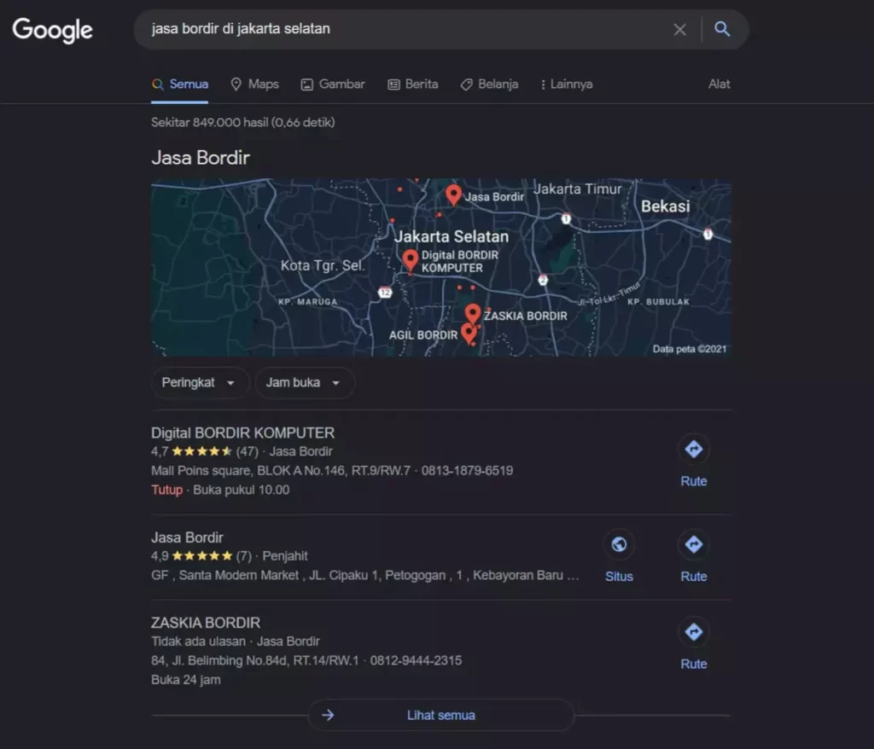
Task: Click the Google logo
Action: [52, 30]
